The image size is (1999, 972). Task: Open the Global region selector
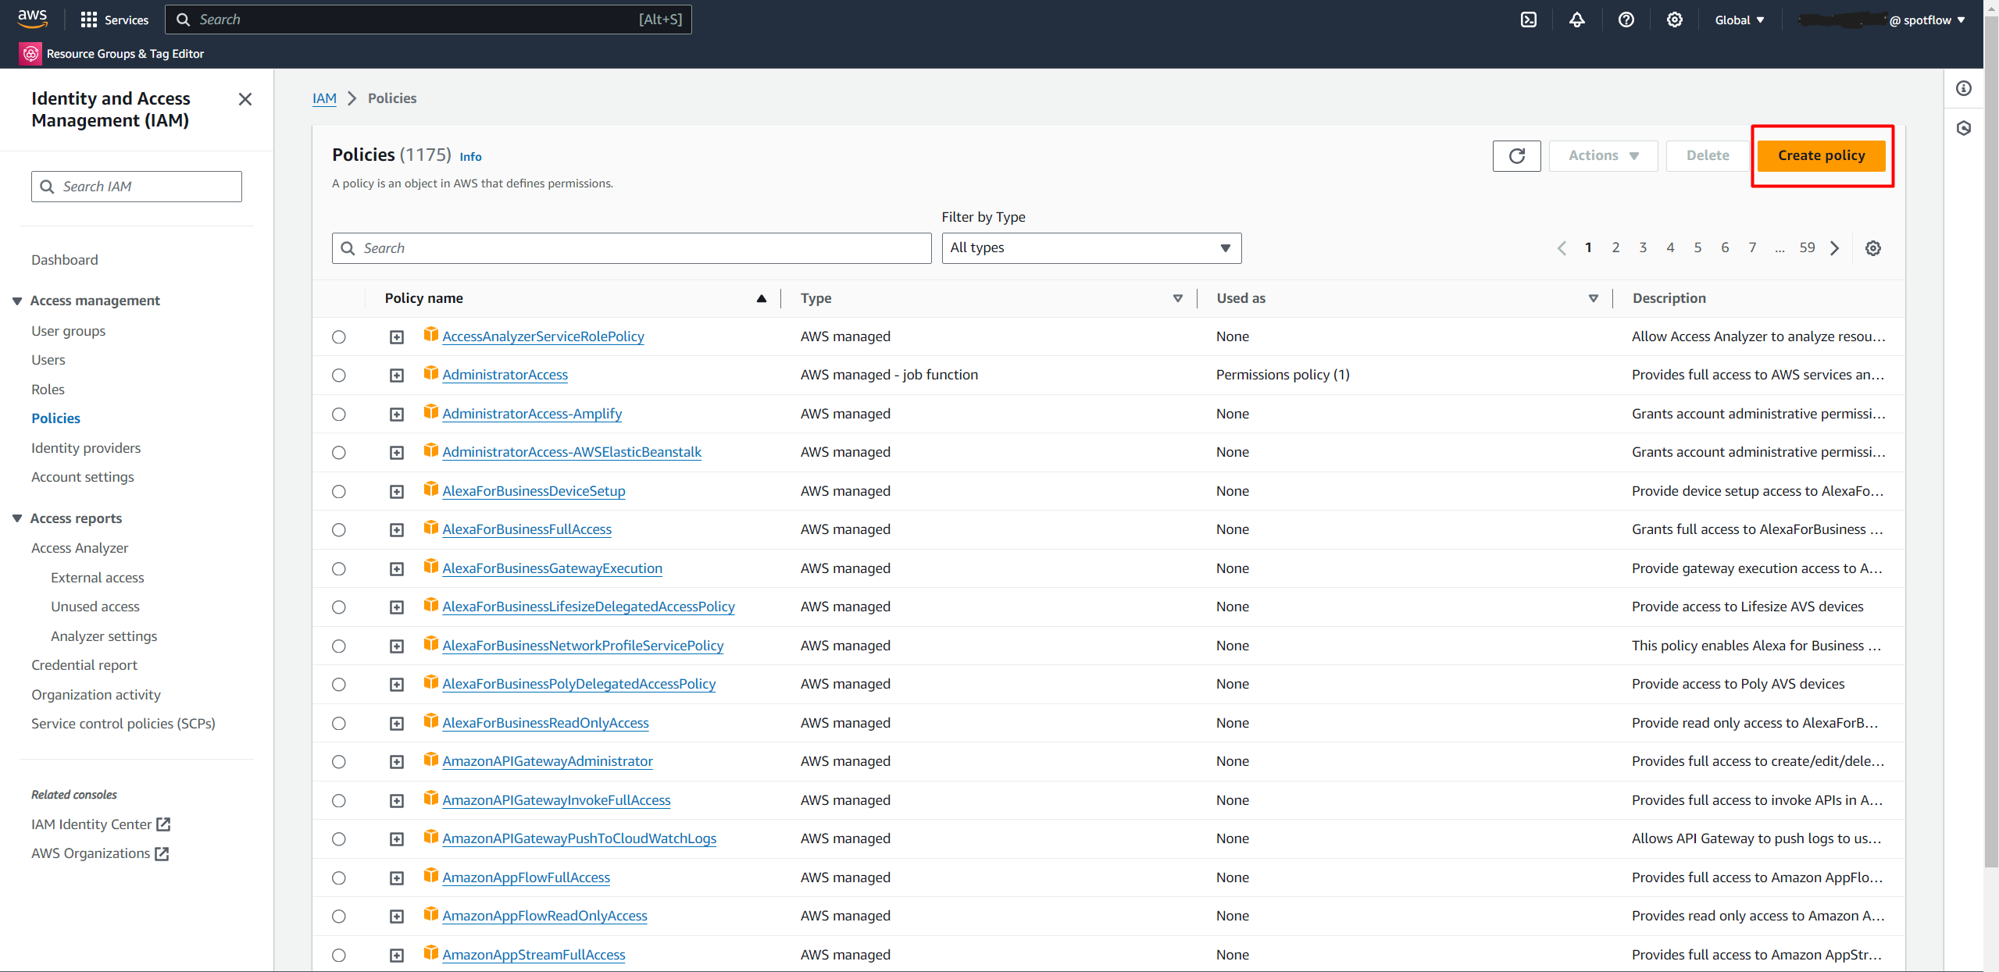tap(1740, 20)
